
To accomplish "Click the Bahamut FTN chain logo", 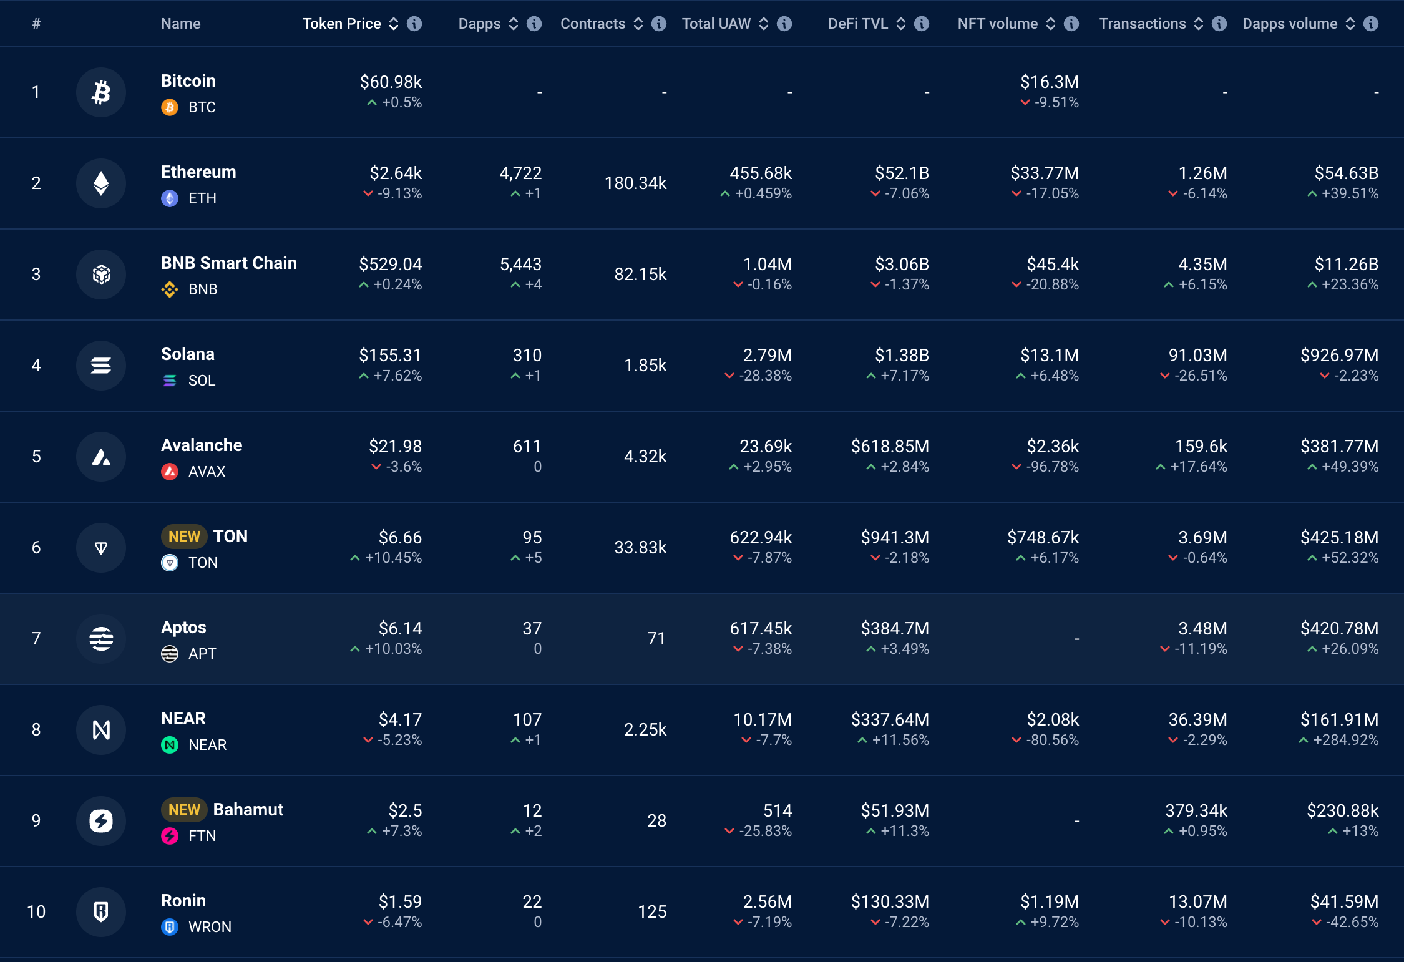I will (x=101, y=821).
